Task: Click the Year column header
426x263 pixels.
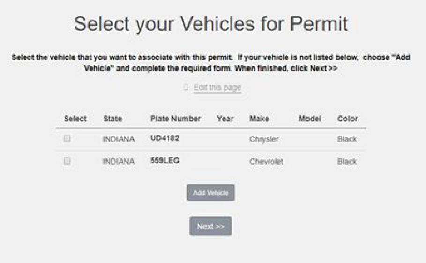Action: click(x=225, y=119)
